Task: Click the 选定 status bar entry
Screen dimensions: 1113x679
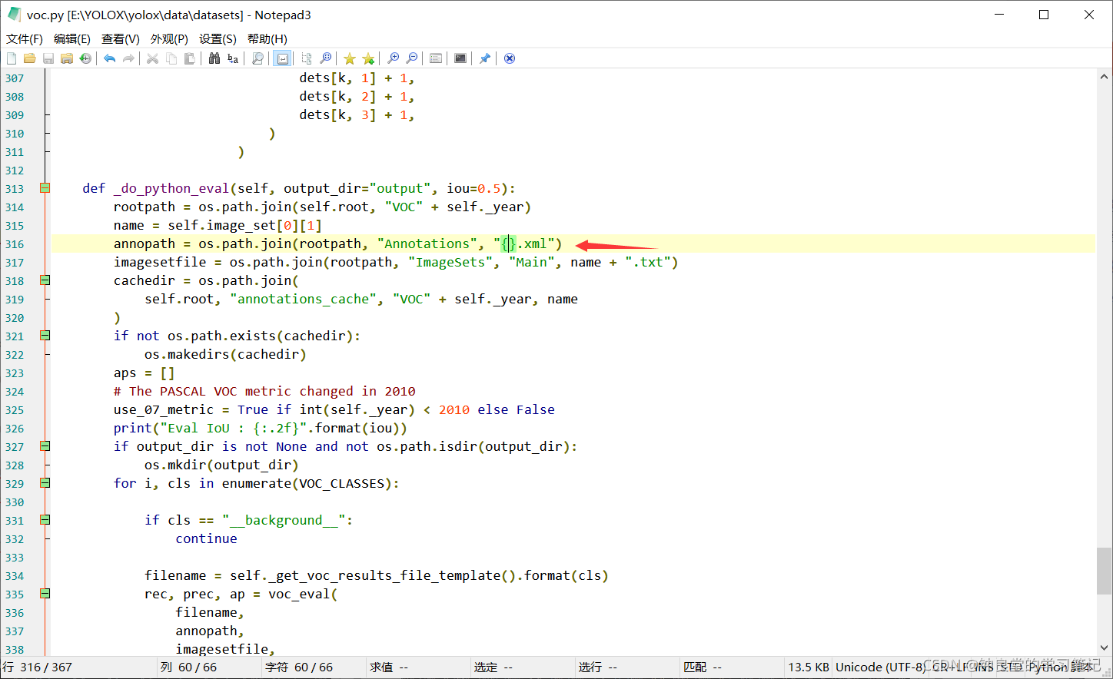Action: tap(493, 667)
